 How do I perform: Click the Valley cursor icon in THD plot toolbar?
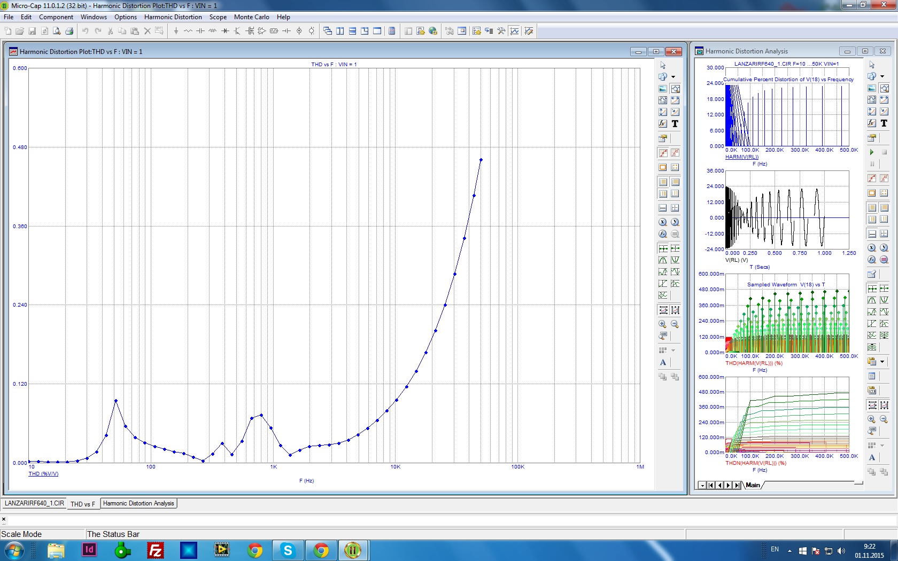coord(675,260)
